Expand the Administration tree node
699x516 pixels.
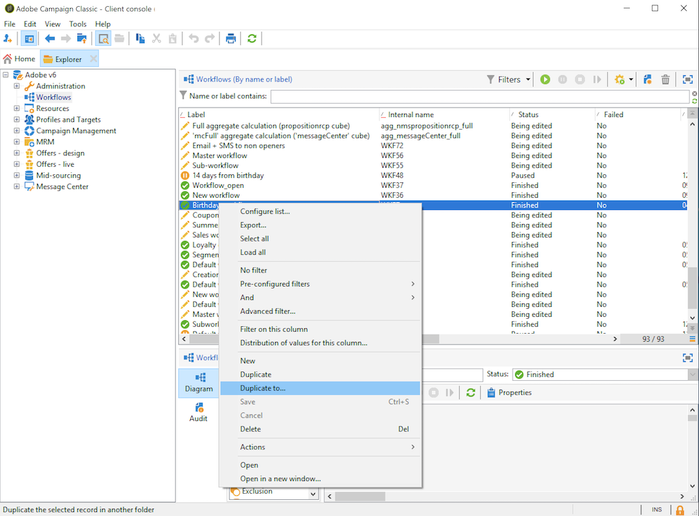click(x=17, y=86)
